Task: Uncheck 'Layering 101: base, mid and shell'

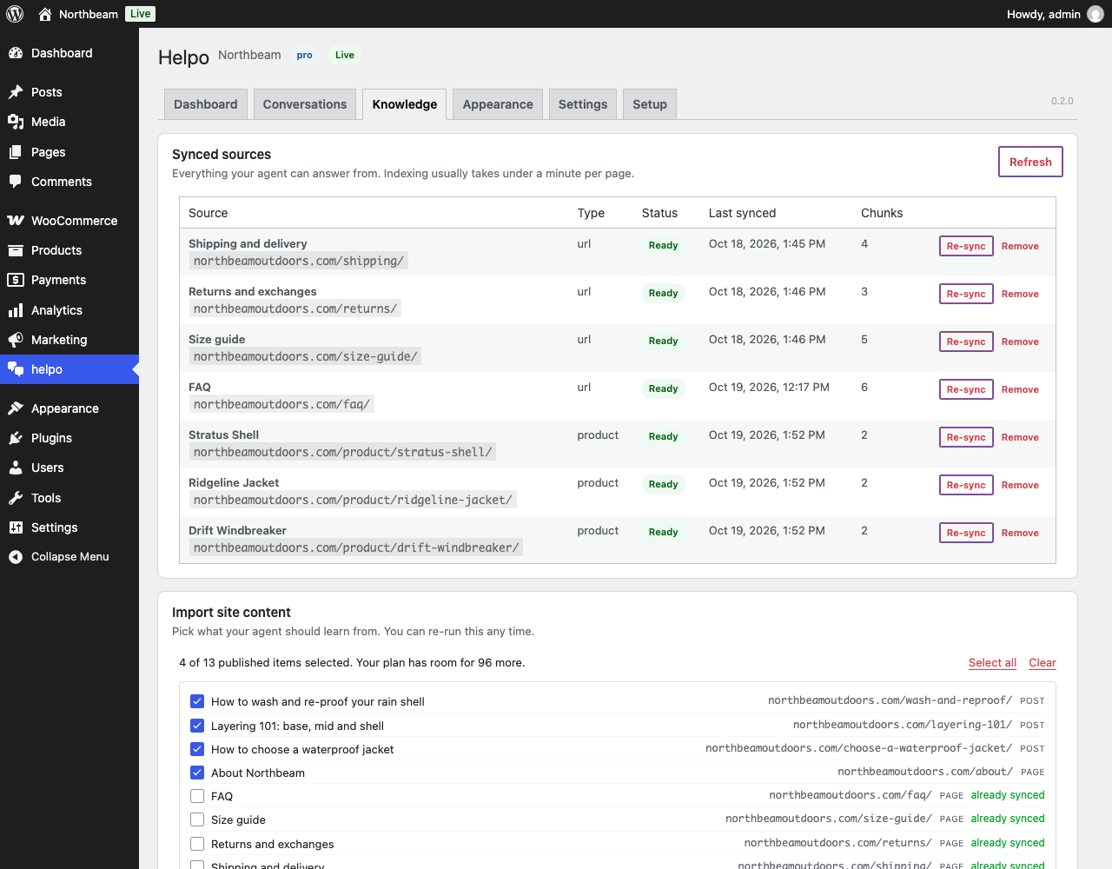Action: [197, 726]
